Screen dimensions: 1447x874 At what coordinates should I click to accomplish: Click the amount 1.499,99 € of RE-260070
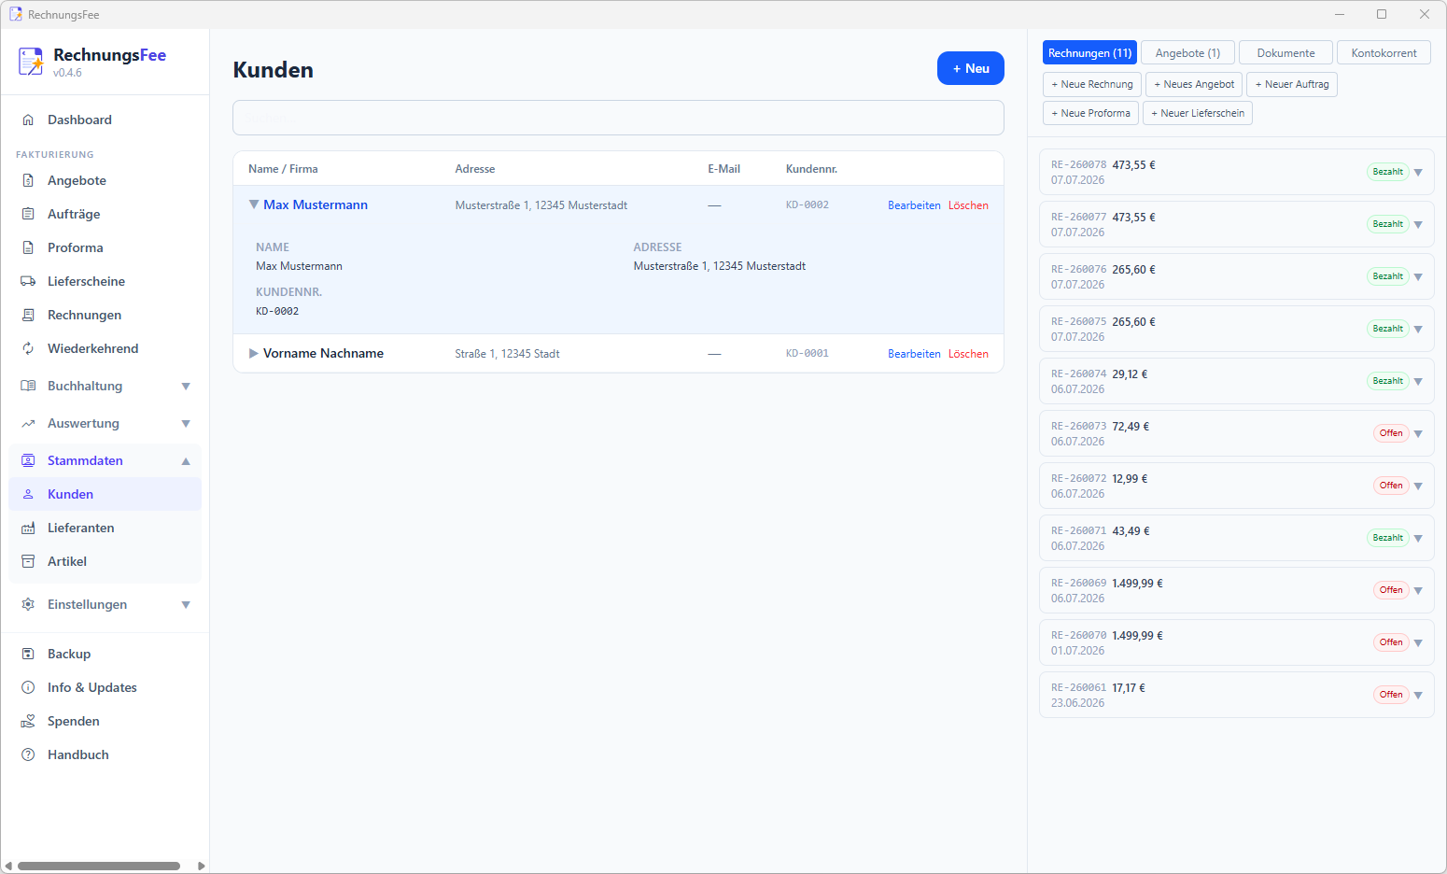[1137, 636]
